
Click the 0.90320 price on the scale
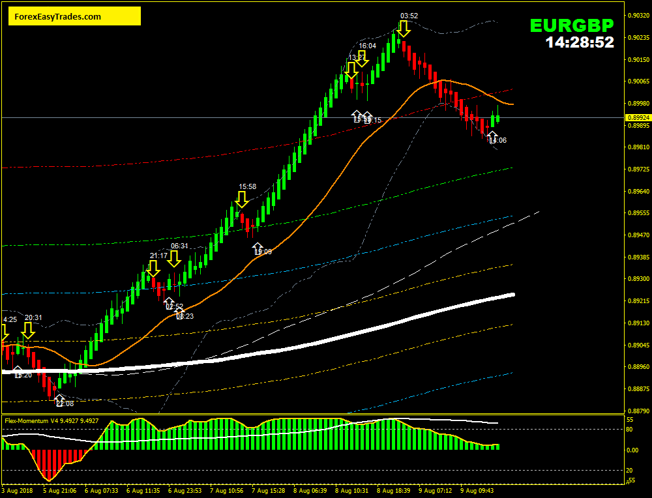click(637, 15)
